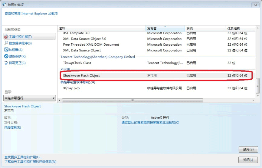262x168 pixels.
Task: Click 已启用 status of Xfplay p2p
Action: tap(191, 88)
